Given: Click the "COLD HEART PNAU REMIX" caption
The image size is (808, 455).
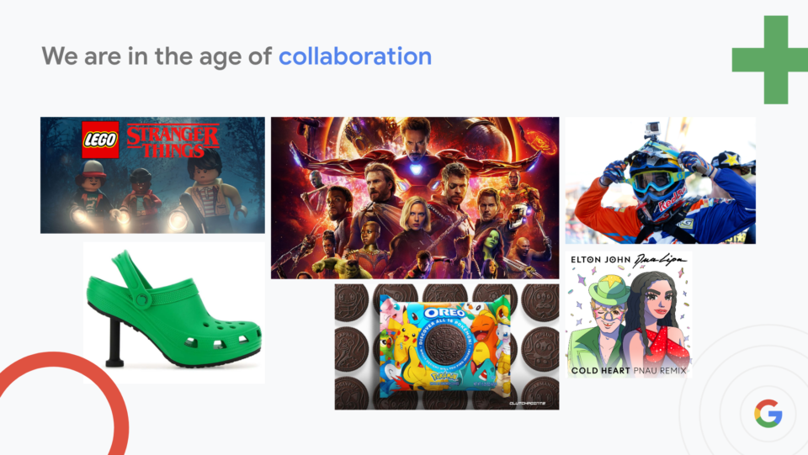Looking at the screenshot, I should [629, 371].
